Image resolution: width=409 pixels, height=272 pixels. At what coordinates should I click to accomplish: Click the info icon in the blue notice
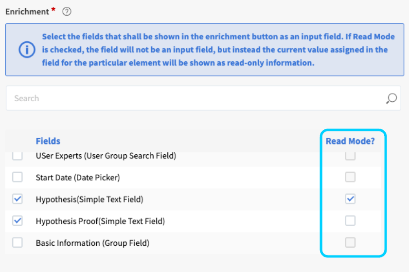pos(27,50)
